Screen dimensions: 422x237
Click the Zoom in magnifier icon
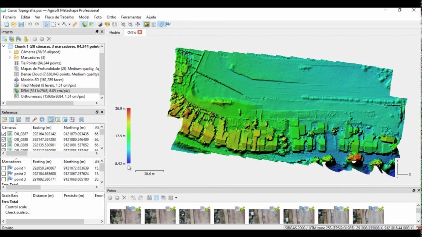123,24
